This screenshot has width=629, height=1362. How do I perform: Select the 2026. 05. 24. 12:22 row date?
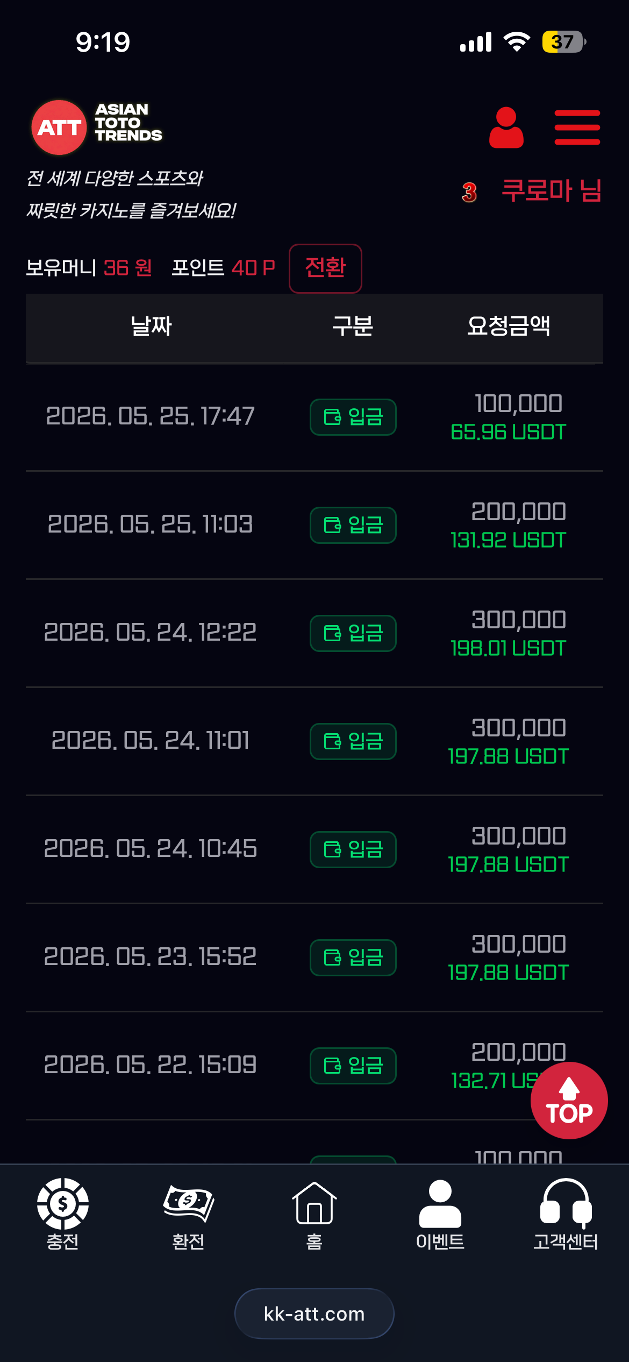point(150,632)
